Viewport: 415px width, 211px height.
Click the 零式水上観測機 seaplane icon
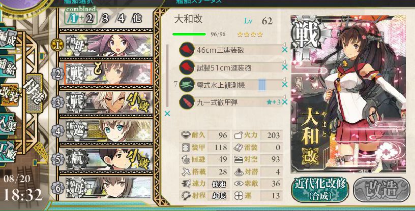187,85
